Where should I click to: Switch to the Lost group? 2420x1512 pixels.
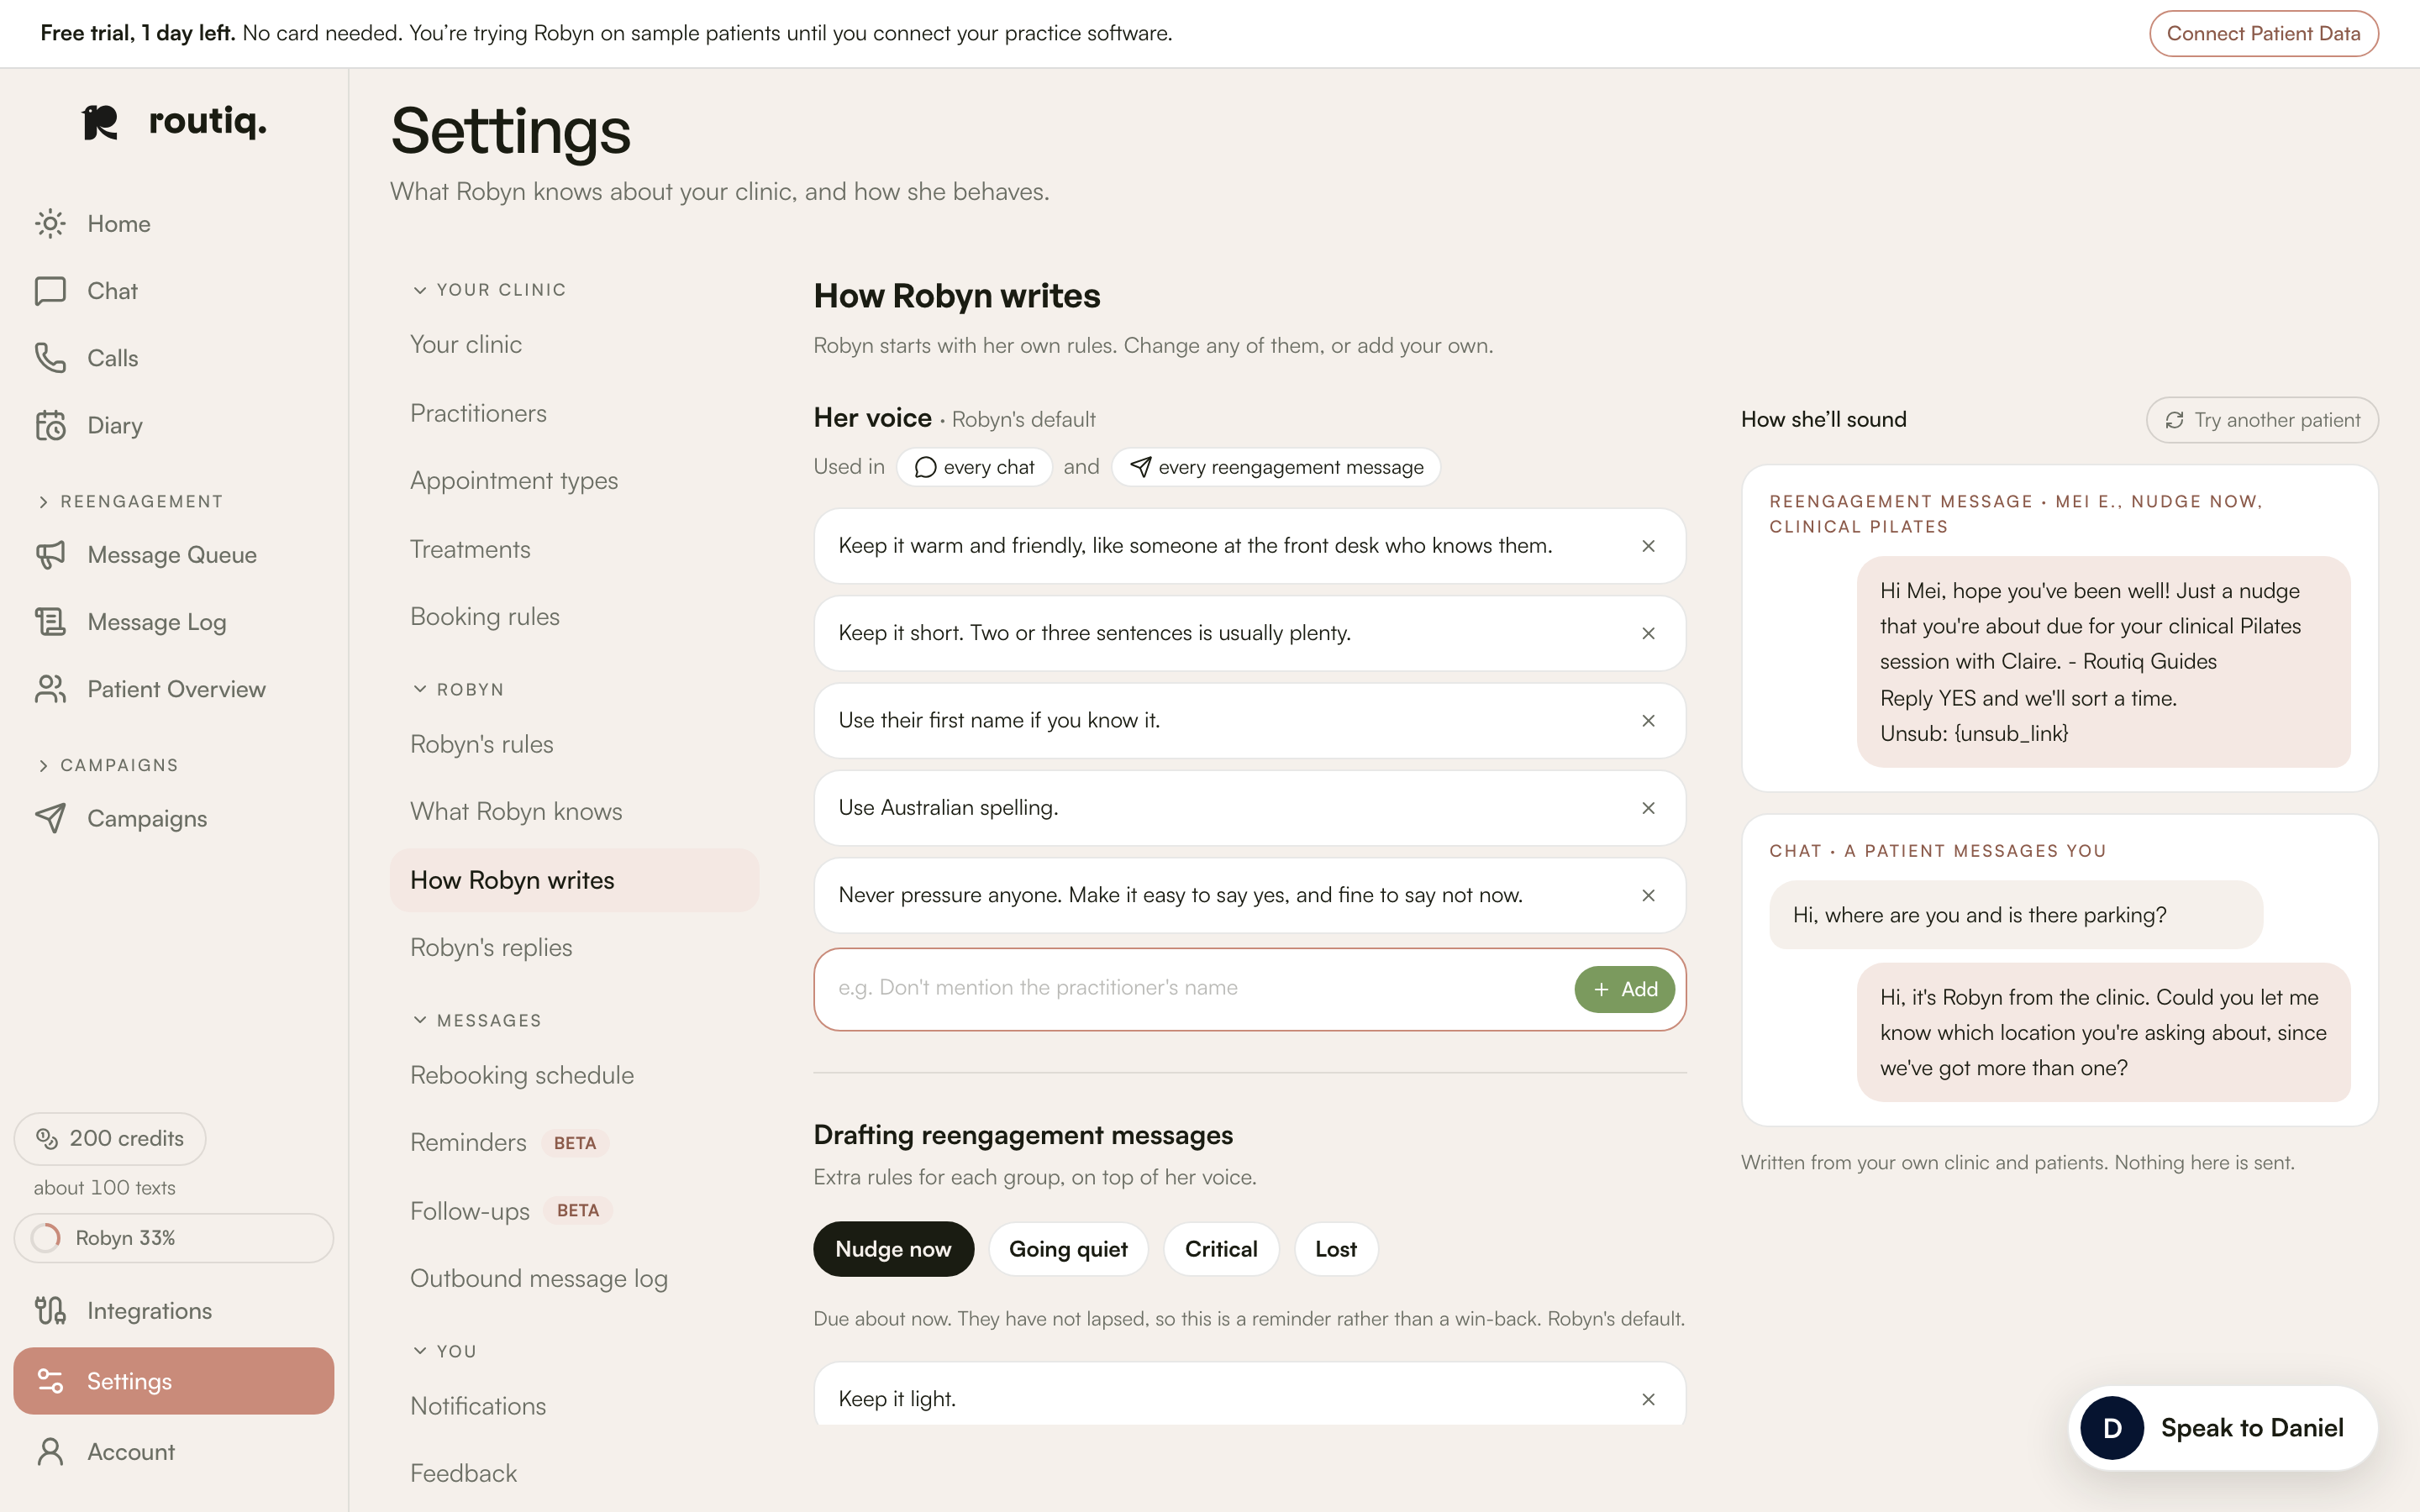coord(1336,1249)
